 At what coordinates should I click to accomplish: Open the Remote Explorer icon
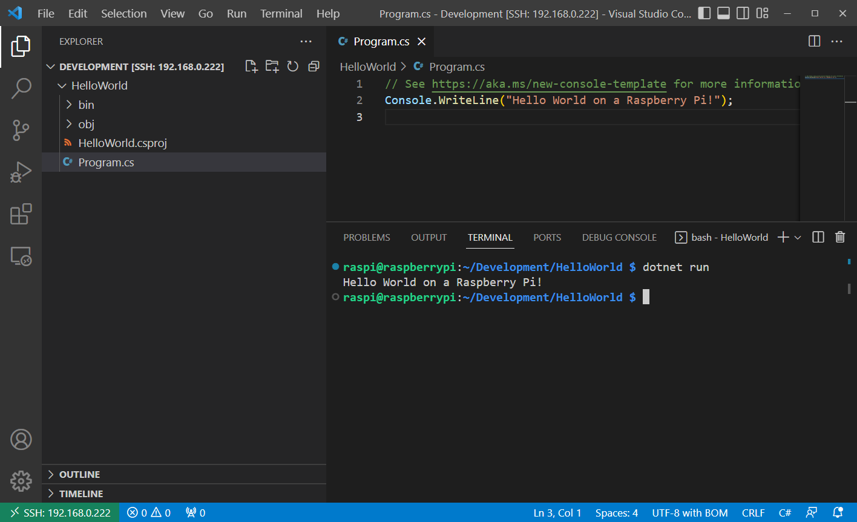pos(21,256)
